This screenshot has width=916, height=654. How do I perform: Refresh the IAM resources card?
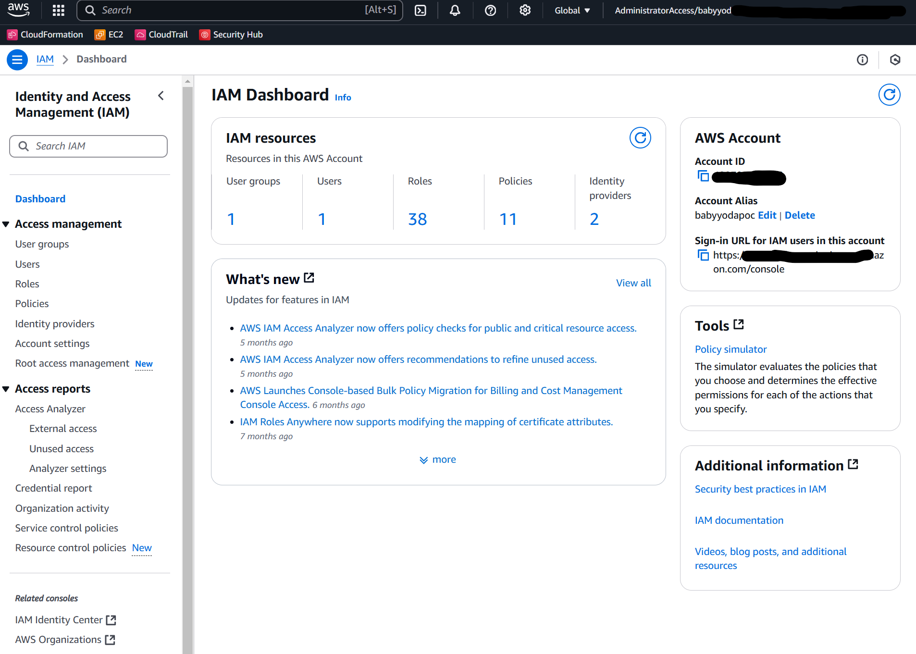tap(640, 138)
